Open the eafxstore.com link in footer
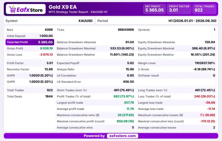Screen dimensions: 222x141 [122, 136]
